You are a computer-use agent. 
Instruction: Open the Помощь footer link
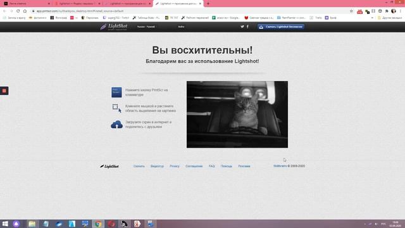227,166
